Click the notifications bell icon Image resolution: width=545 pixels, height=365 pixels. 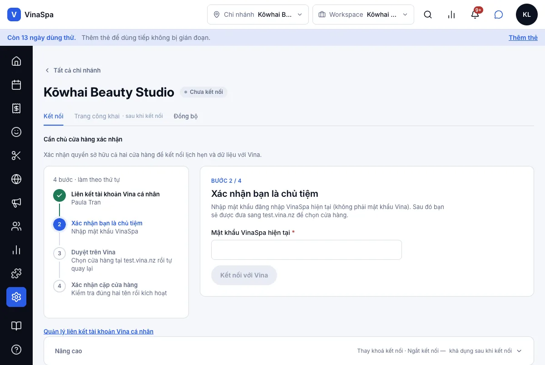coord(475,15)
